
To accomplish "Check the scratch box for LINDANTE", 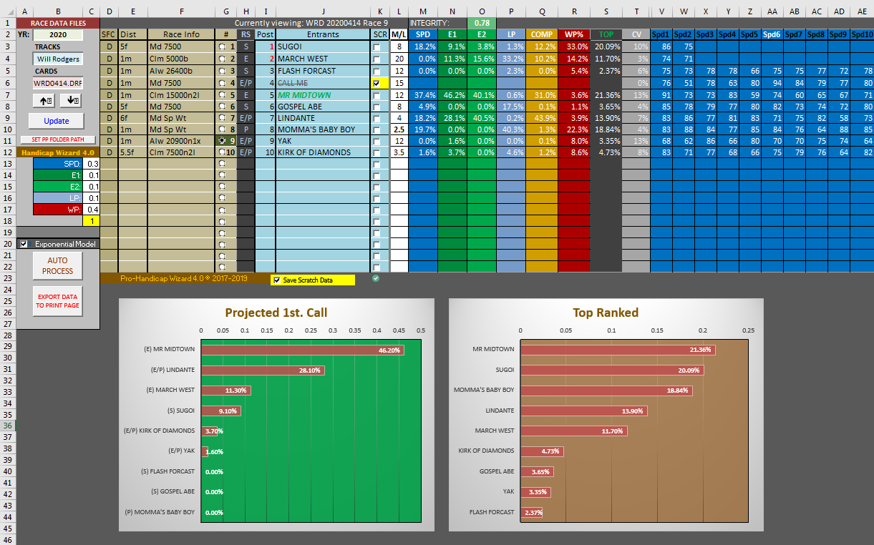I will pos(377,118).
